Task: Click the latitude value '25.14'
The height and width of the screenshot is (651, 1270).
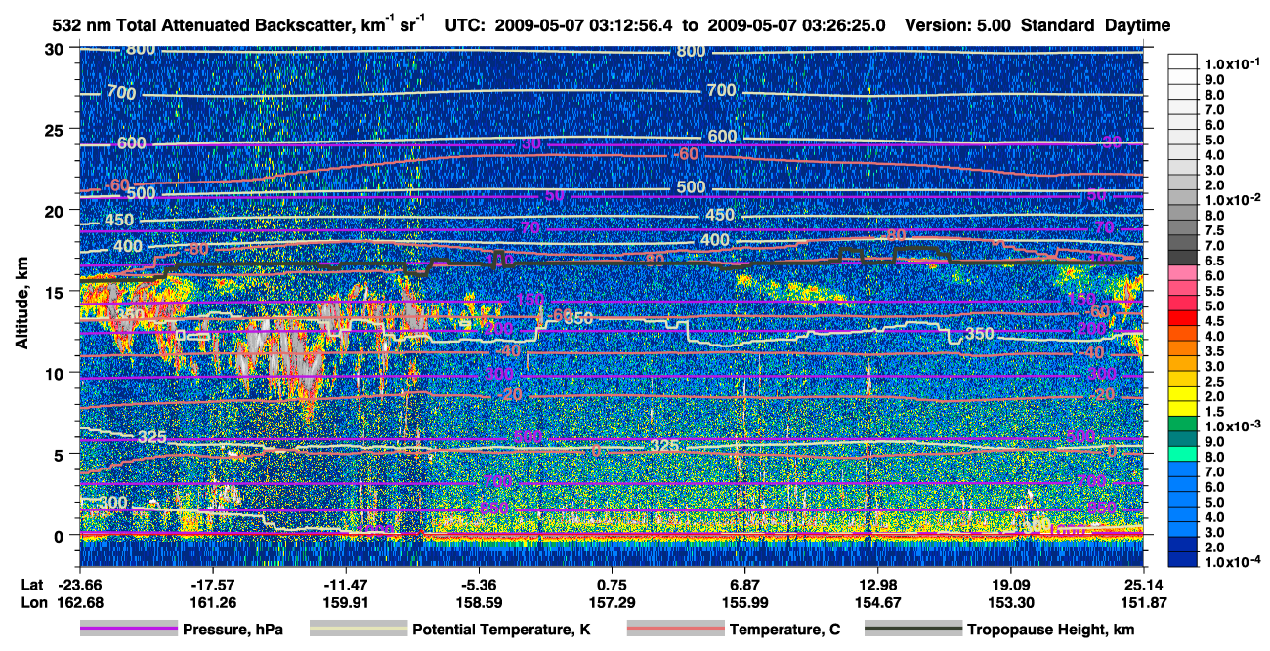Action: (x=1144, y=586)
